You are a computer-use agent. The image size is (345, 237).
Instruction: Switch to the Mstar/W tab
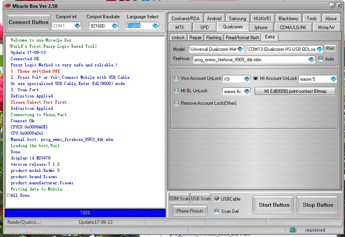click(326, 27)
